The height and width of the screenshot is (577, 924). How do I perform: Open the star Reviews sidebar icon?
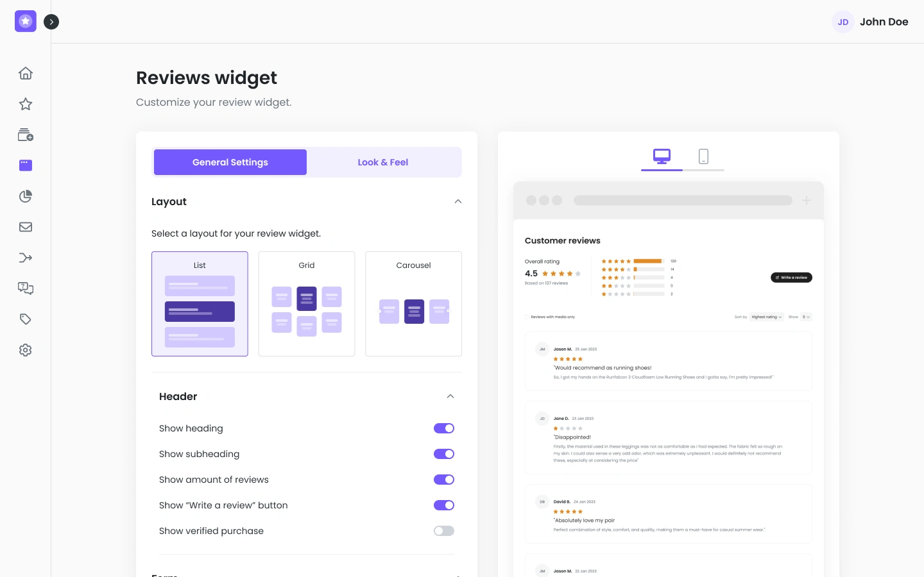click(26, 104)
